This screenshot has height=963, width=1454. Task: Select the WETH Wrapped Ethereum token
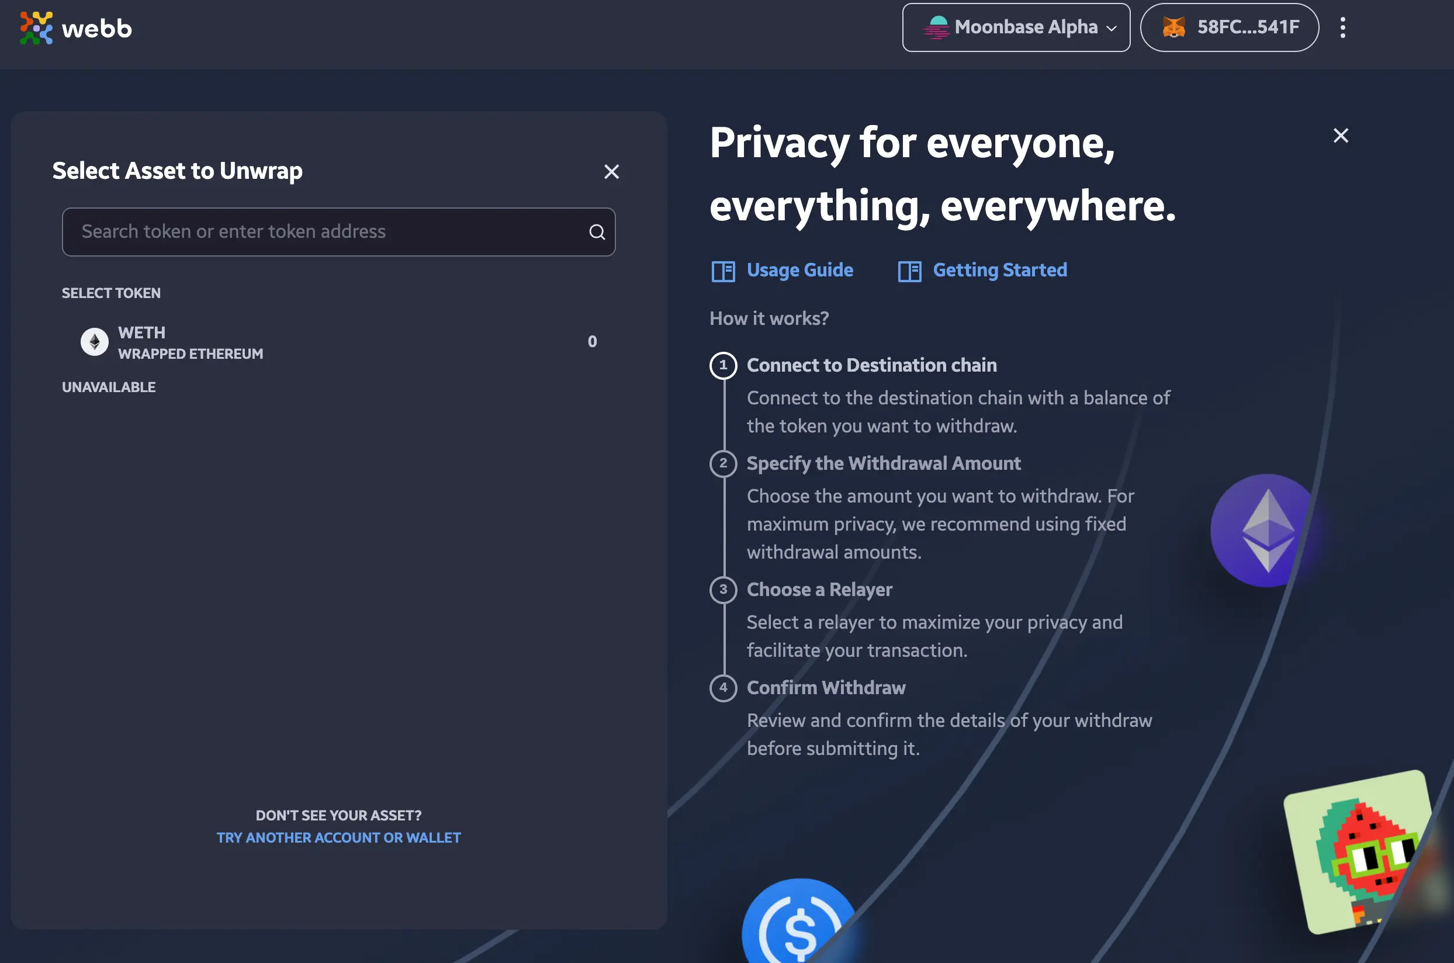[x=338, y=341]
